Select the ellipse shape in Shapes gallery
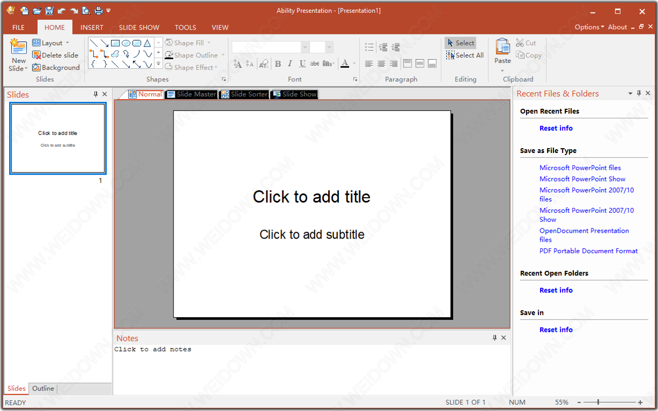This screenshot has width=658, height=411. [x=126, y=43]
